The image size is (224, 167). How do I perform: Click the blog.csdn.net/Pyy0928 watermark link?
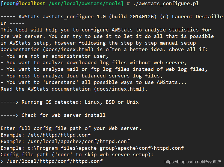point(193,162)
